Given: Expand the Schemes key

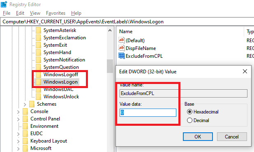Looking at the screenshot, I should (x=25, y=104).
